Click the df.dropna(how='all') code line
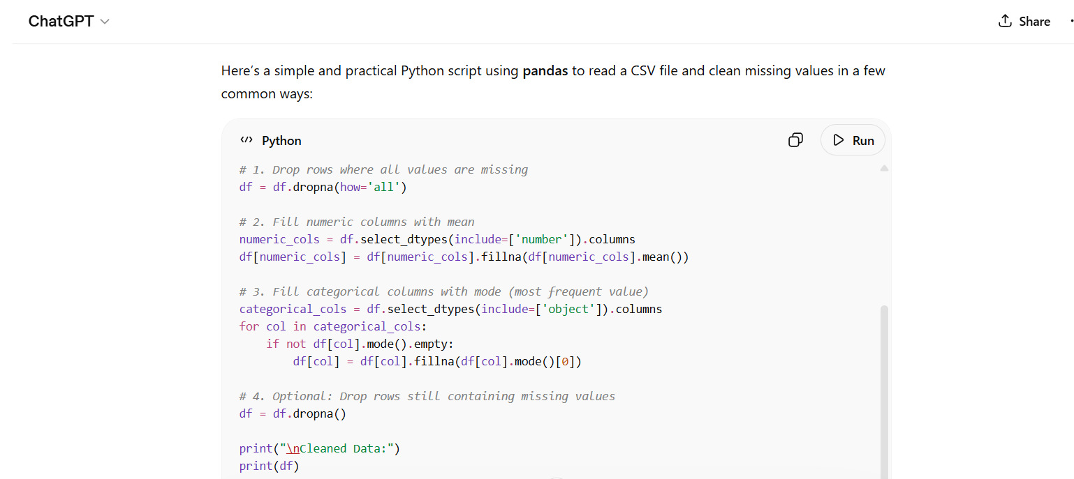Image resolution: width=1074 pixels, height=479 pixels. (323, 187)
